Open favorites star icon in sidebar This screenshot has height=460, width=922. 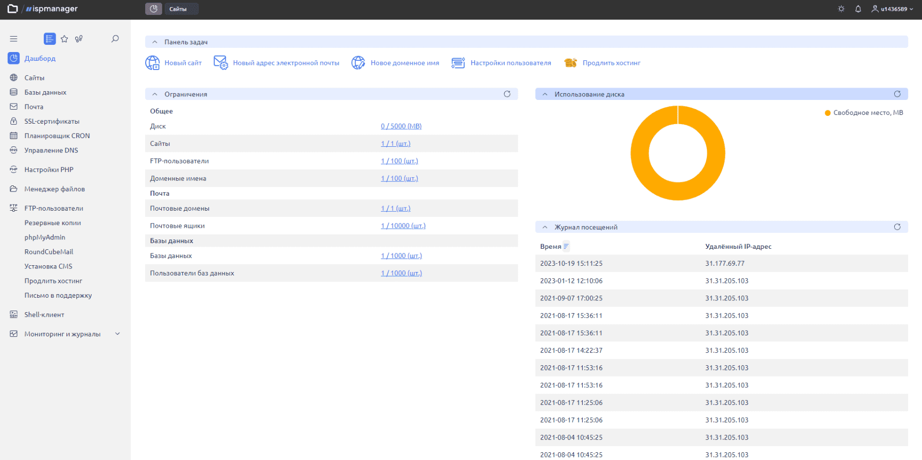pyautogui.click(x=64, y=39)
